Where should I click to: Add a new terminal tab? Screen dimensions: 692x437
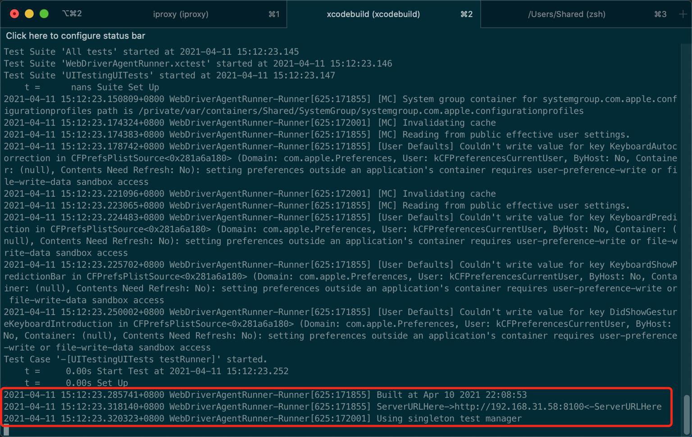[683, 14]
